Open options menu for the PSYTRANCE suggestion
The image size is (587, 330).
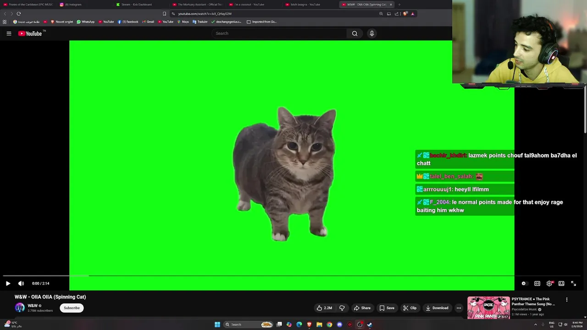coord(567,300)
